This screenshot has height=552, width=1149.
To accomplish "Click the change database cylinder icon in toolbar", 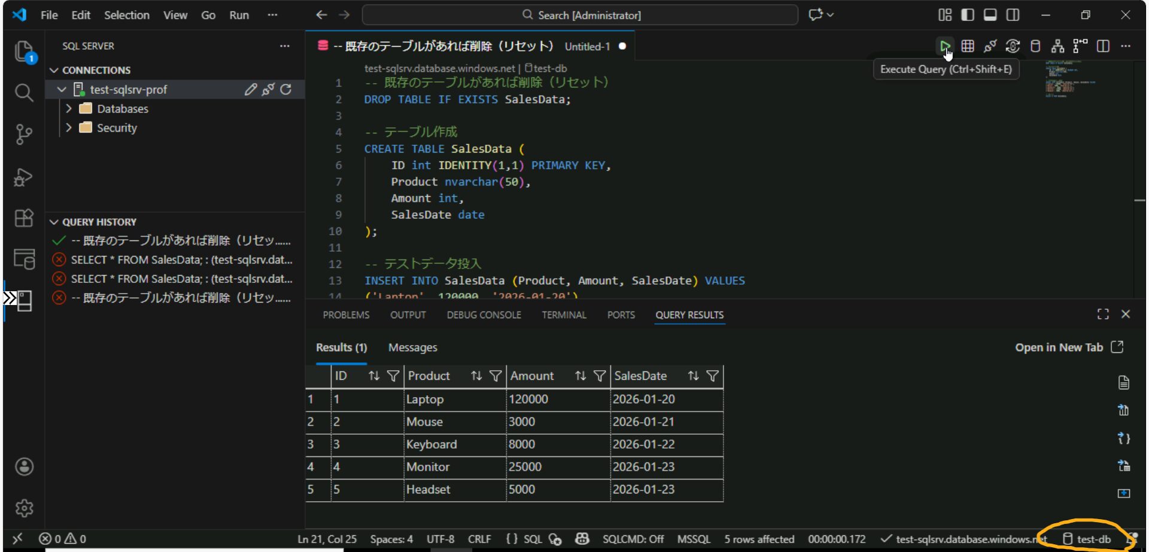I will tap(1035, 46).
